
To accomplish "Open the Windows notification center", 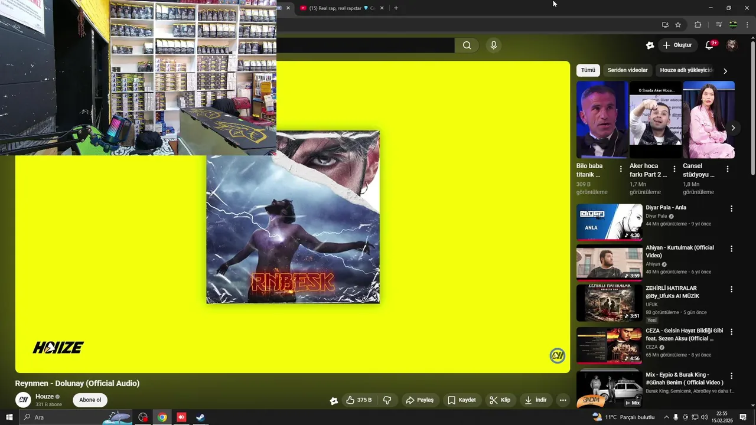I will 743,417.
